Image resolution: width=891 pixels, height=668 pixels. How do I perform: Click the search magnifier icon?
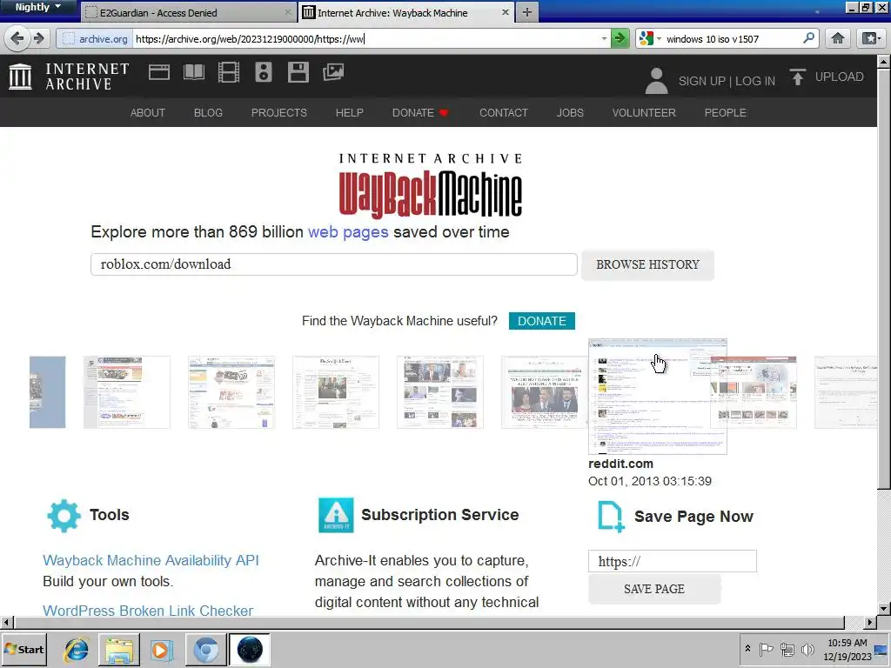808,38
